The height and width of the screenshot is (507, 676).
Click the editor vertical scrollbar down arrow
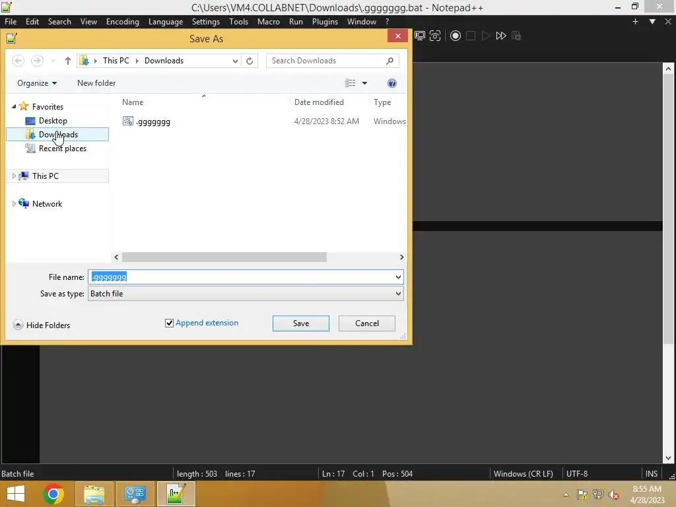(668, 458)
